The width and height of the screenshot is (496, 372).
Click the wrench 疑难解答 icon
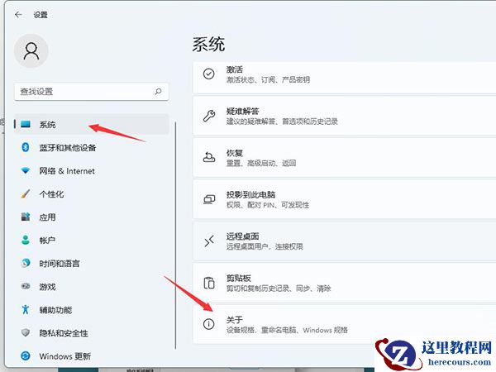coord(209,116)
